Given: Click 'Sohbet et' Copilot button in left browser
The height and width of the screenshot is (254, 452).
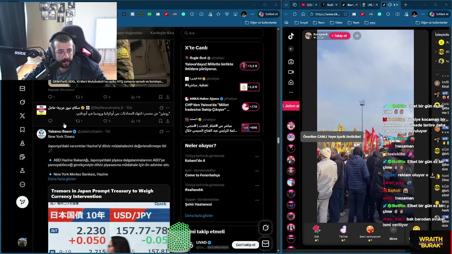Looking at the screenshot, I should tap(268, 14).
